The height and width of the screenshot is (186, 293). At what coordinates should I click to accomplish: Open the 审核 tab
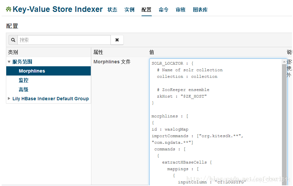click(x=181, y=10)
